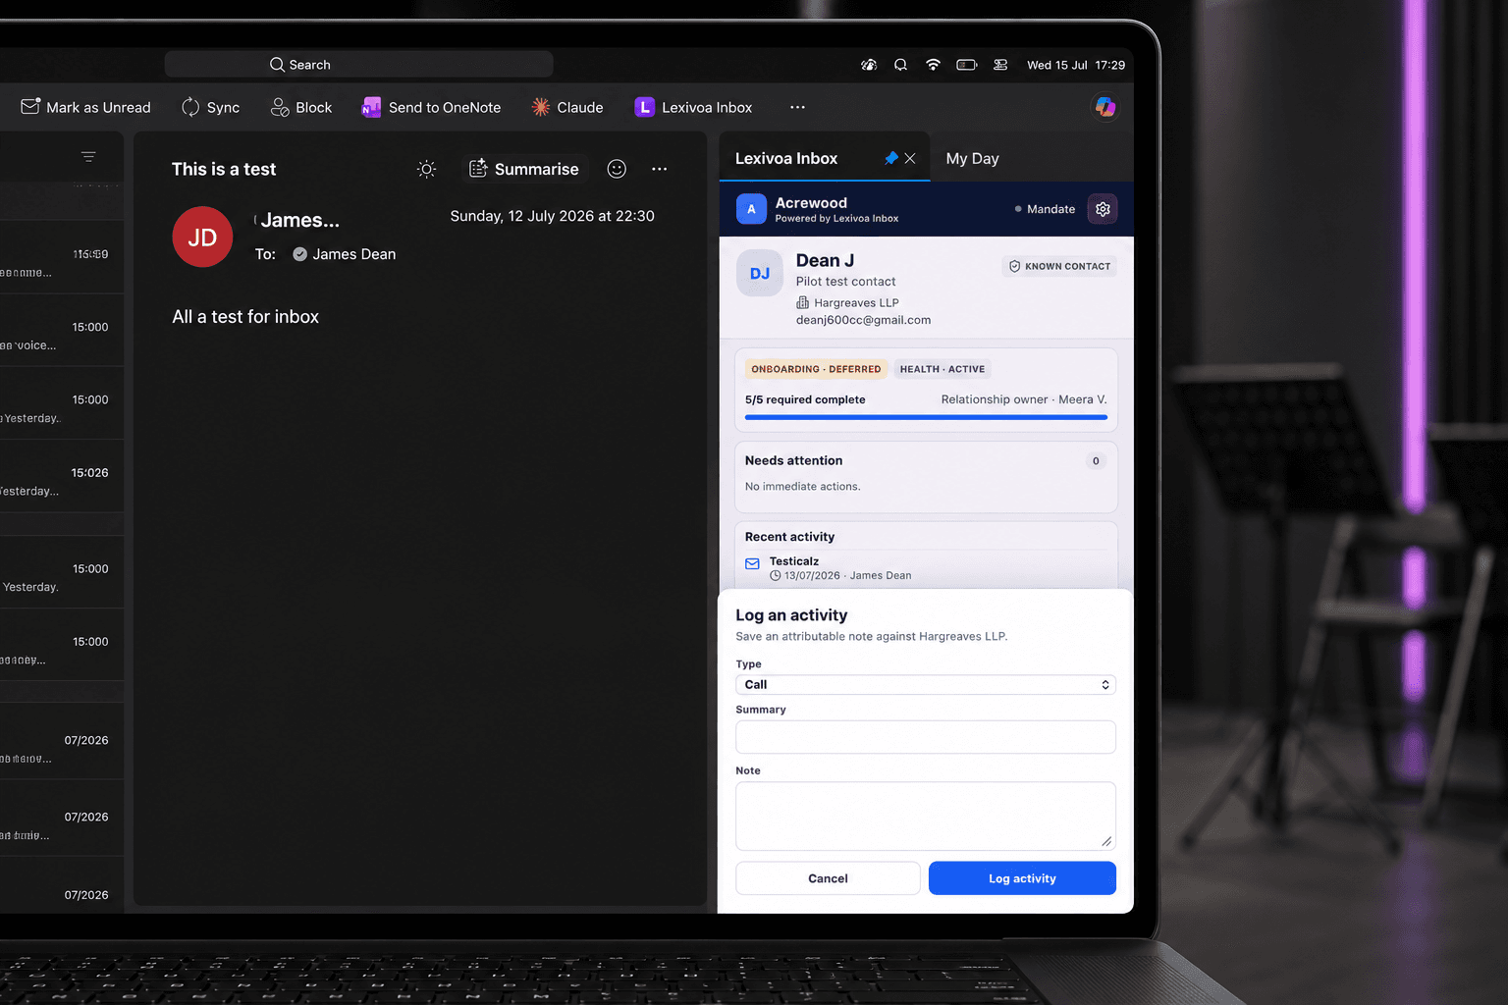
Task: Click the Onboarding · Deferred badge
Action: coord(816,369)
